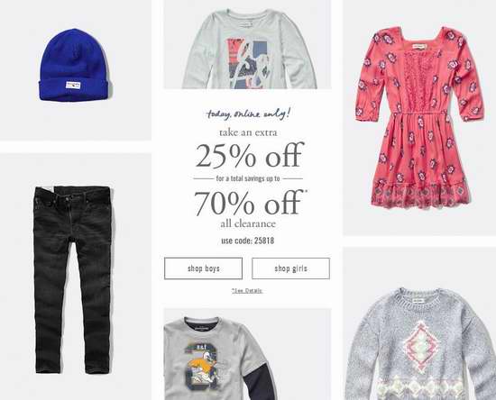
Task: Click the shop girls button
Action: pyautogui.click(x=290, y=268)
